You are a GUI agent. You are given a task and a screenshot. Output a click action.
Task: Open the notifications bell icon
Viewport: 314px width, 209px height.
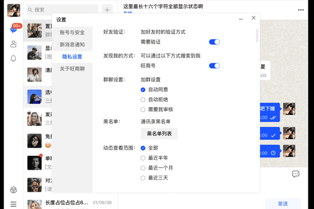13,59
